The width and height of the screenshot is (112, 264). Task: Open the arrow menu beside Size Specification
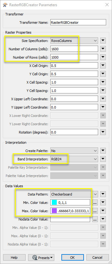(x=103, y=41)
